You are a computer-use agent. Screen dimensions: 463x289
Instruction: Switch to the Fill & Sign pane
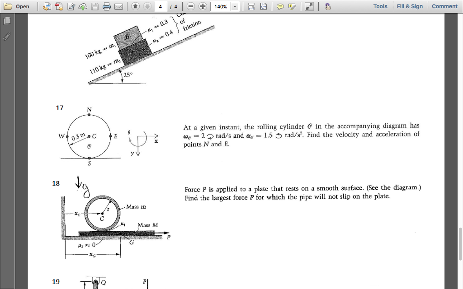(411, 6)
